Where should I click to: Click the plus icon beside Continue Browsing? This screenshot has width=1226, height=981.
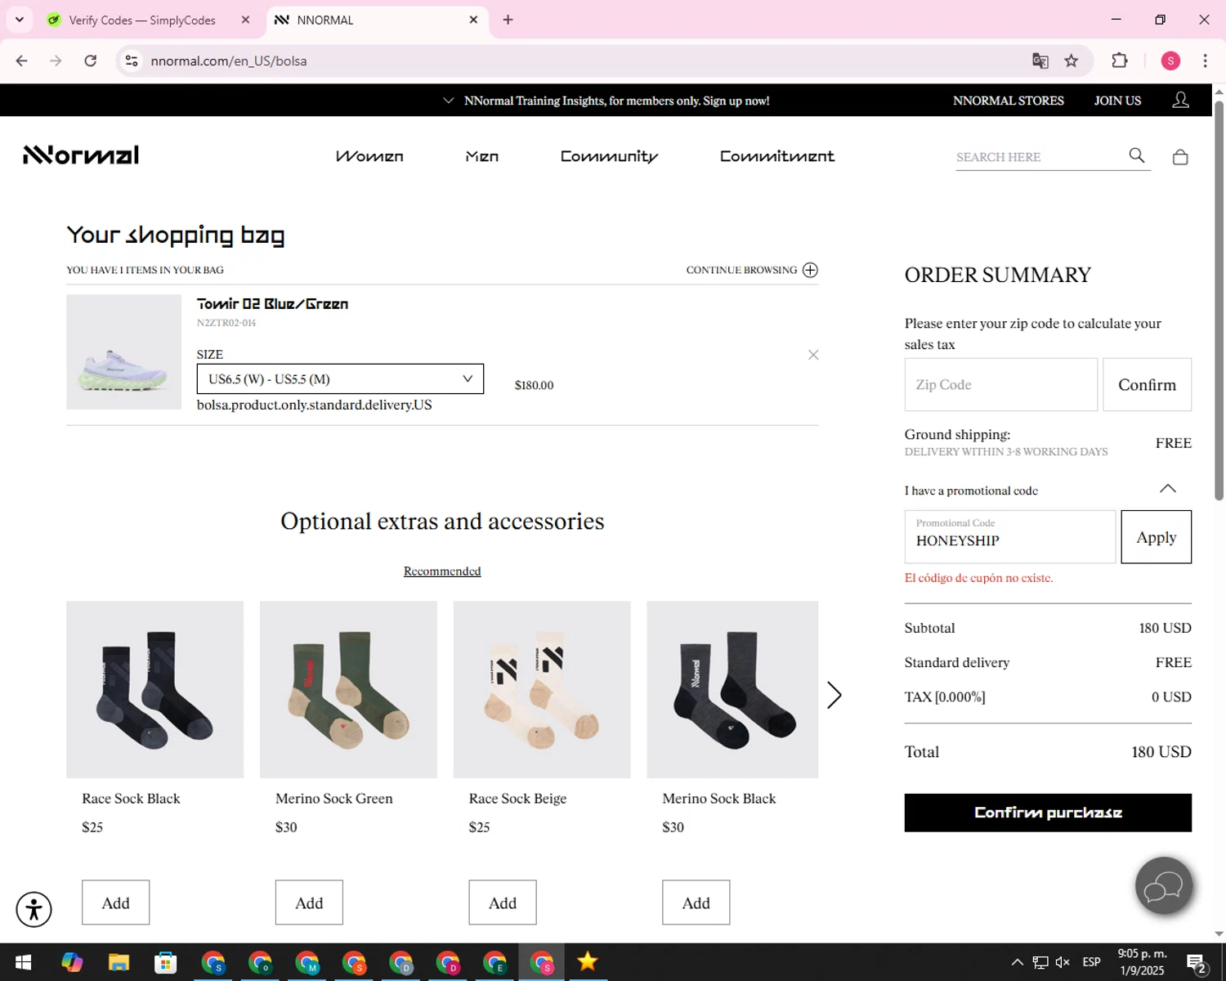(x=810, y=270)
